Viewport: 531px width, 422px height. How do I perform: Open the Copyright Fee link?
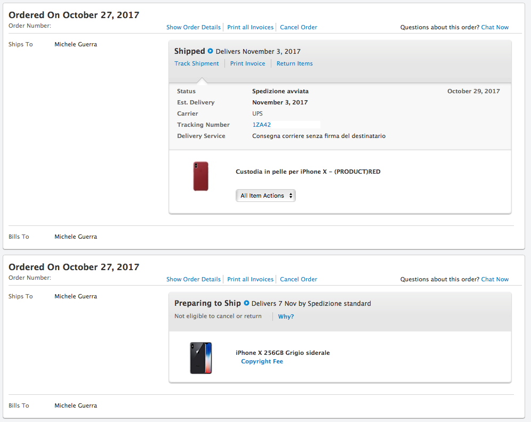[262, 361]
